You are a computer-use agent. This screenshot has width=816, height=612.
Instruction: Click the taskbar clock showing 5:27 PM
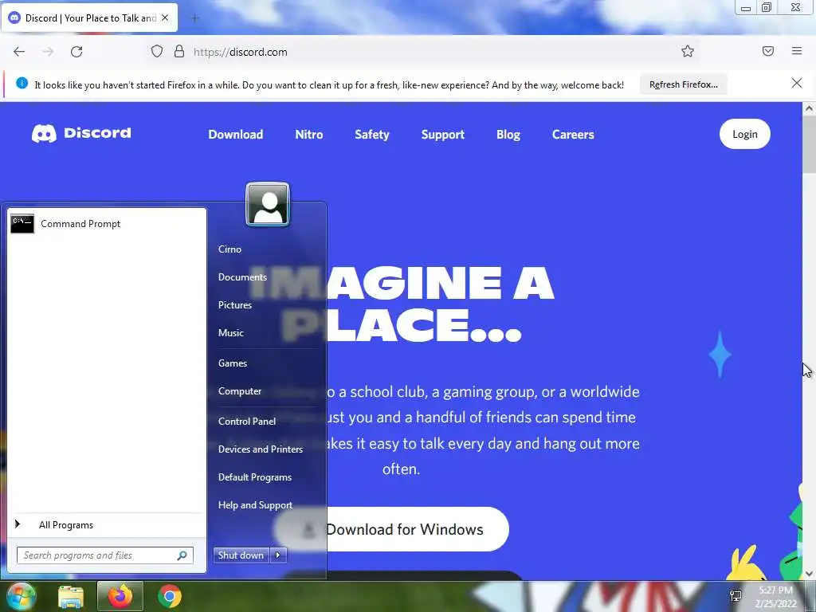coord(775,597)
